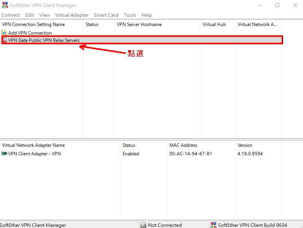Viewport: 303px width, 228px height.
Task: Click the SoftEther app icon in title bar
Action: click(x=5, y=5)
